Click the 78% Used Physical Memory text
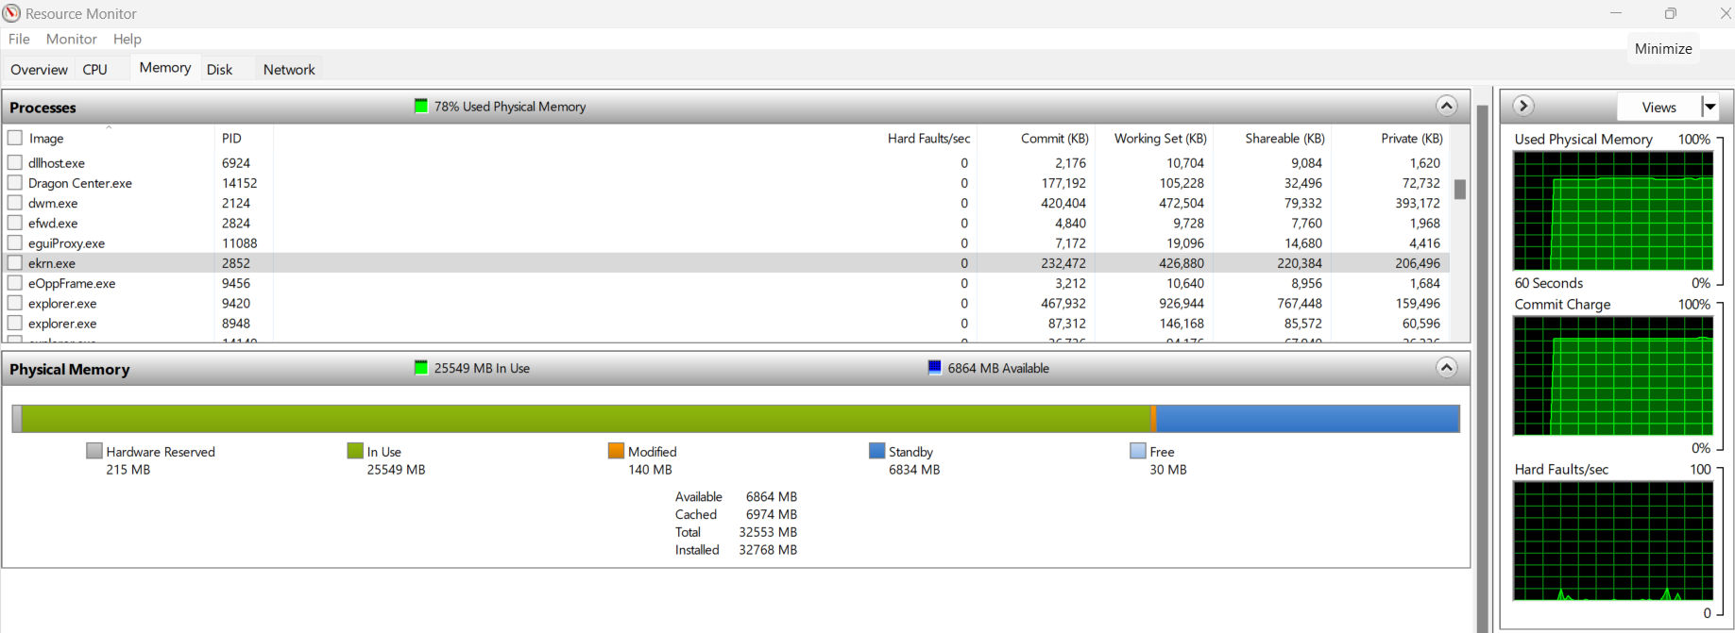The height and width of the screenshot is (633, 1735). point(510,107)
